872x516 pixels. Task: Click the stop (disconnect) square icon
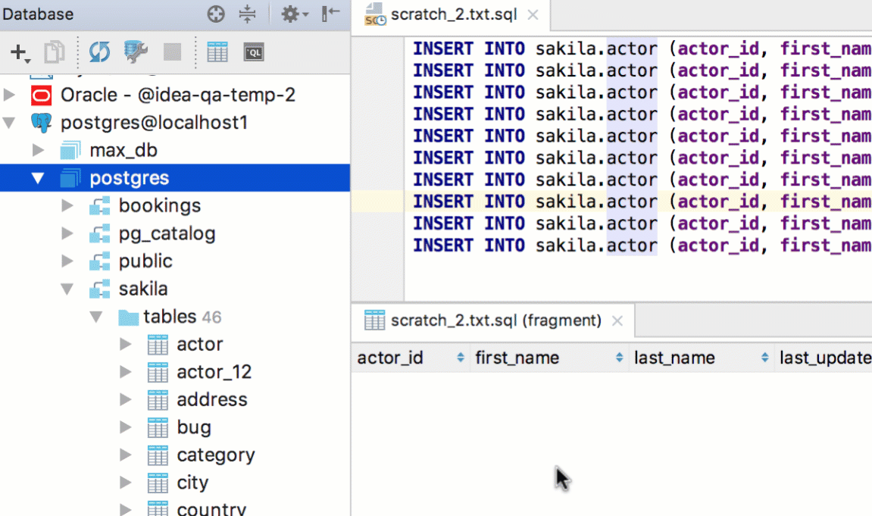click(x=173, y=52)
